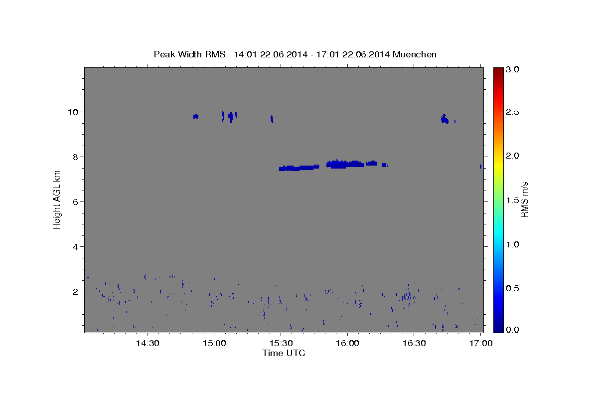
Task: Click the colorbar value 1.0
Action: [513, 244]
